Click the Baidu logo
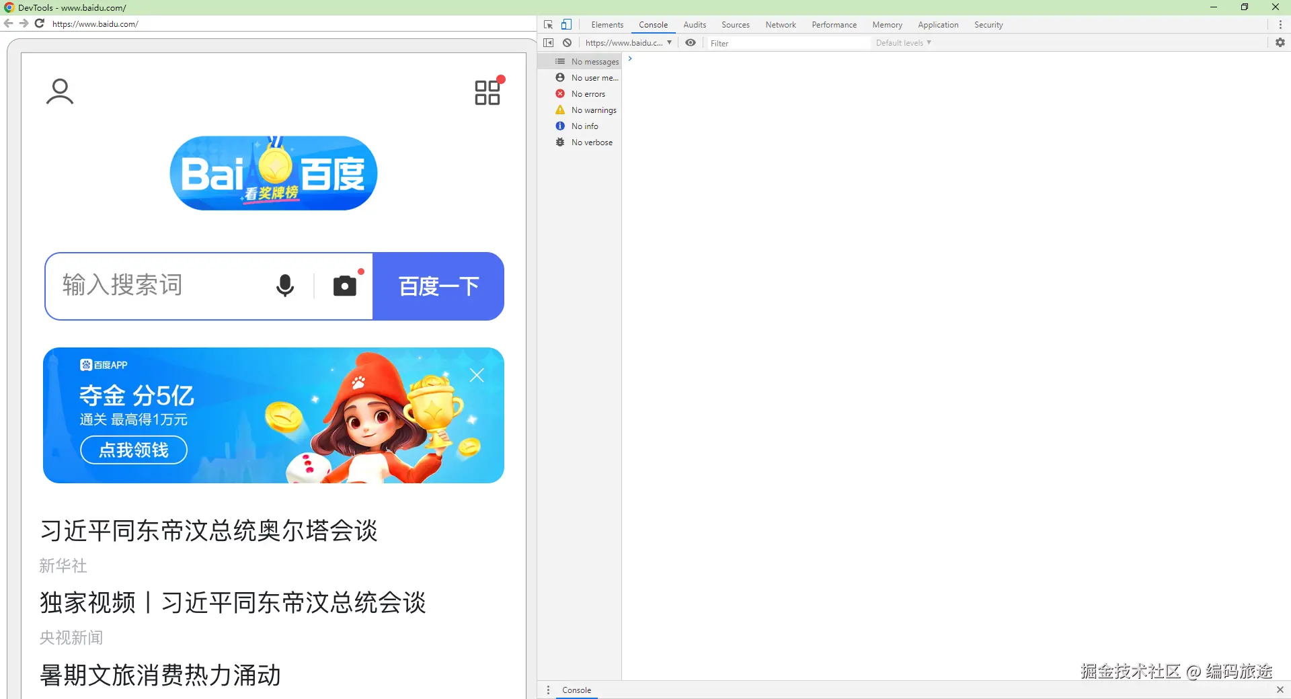 point(274,173)
